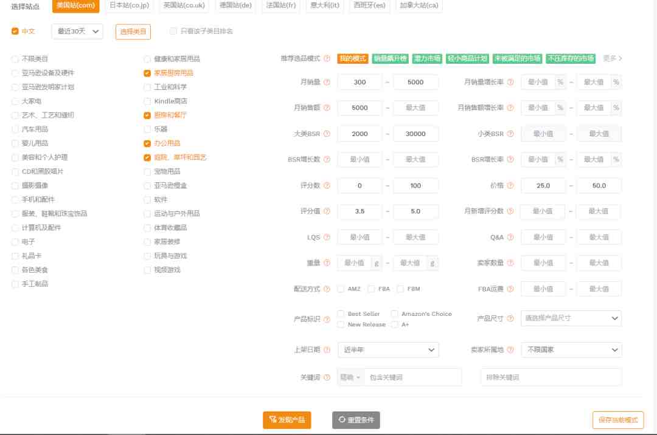Viewport: 657px width, 435px height.
Task: Click the 月销量 minimum field showing 300
Action: tap(360, 83)
